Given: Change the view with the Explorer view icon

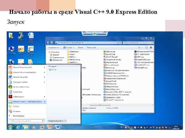Looking at the screenshot, I should tap(139, 48).
